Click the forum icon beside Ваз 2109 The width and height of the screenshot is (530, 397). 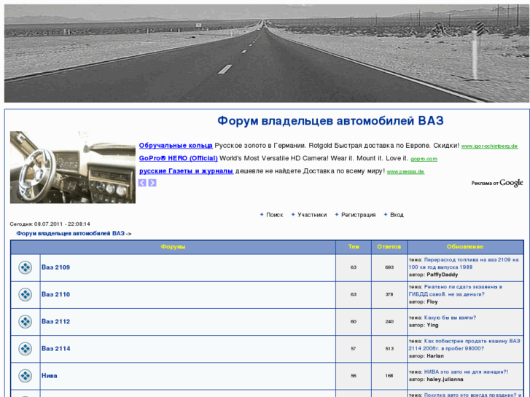tap(26, 267)
